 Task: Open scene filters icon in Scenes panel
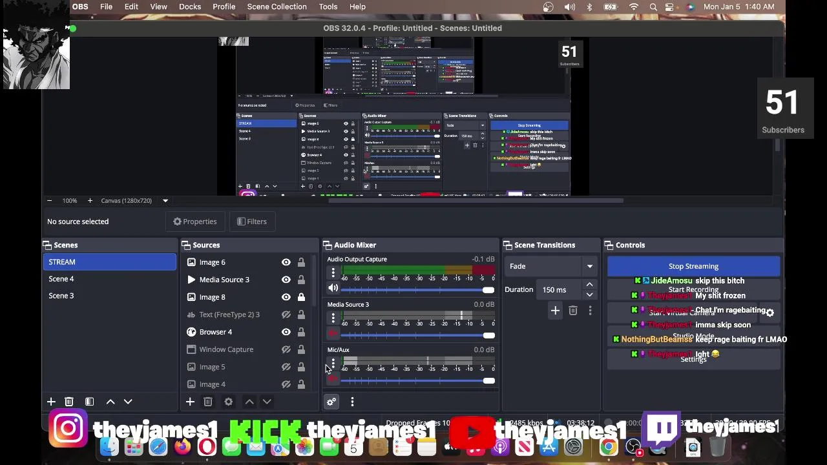pos(90,402)
